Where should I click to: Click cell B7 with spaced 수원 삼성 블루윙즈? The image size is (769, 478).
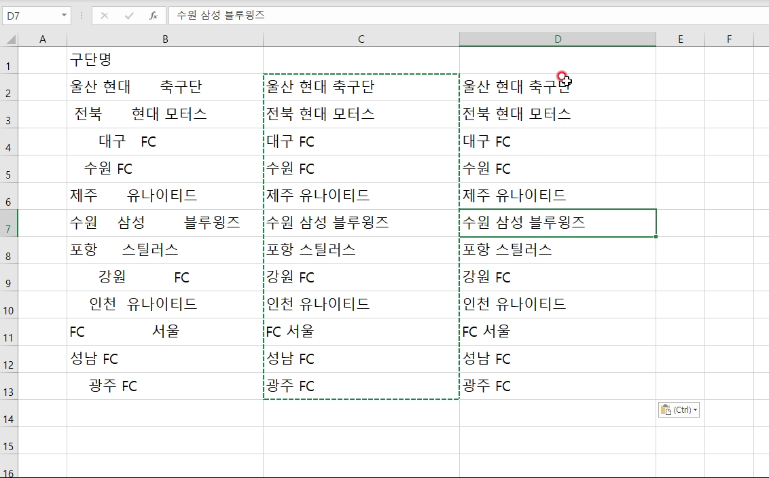click(165, 223)
